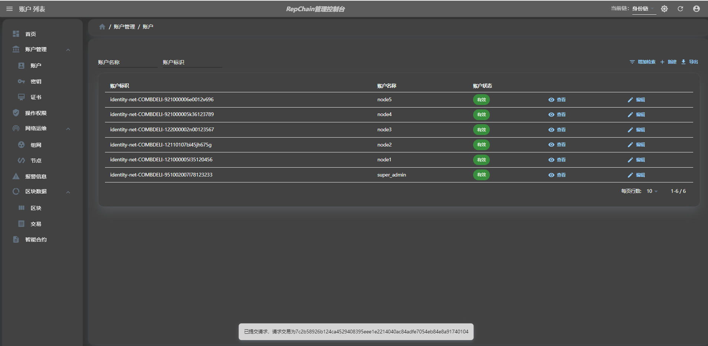Image resolution: width=708 pixels, height=346 pixels.
Task: Click the 导出 export button
Action: click(690, 62)
